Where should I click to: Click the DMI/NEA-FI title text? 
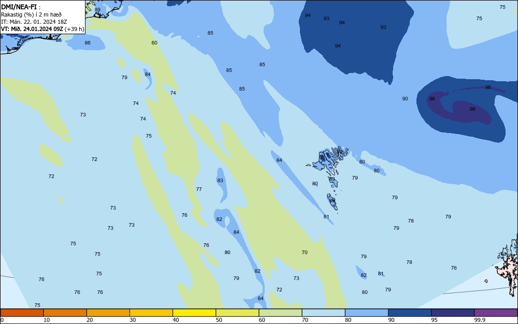coord(19,7)
